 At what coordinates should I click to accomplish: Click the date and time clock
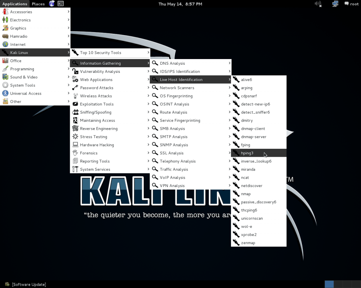[x=180, y=4]
